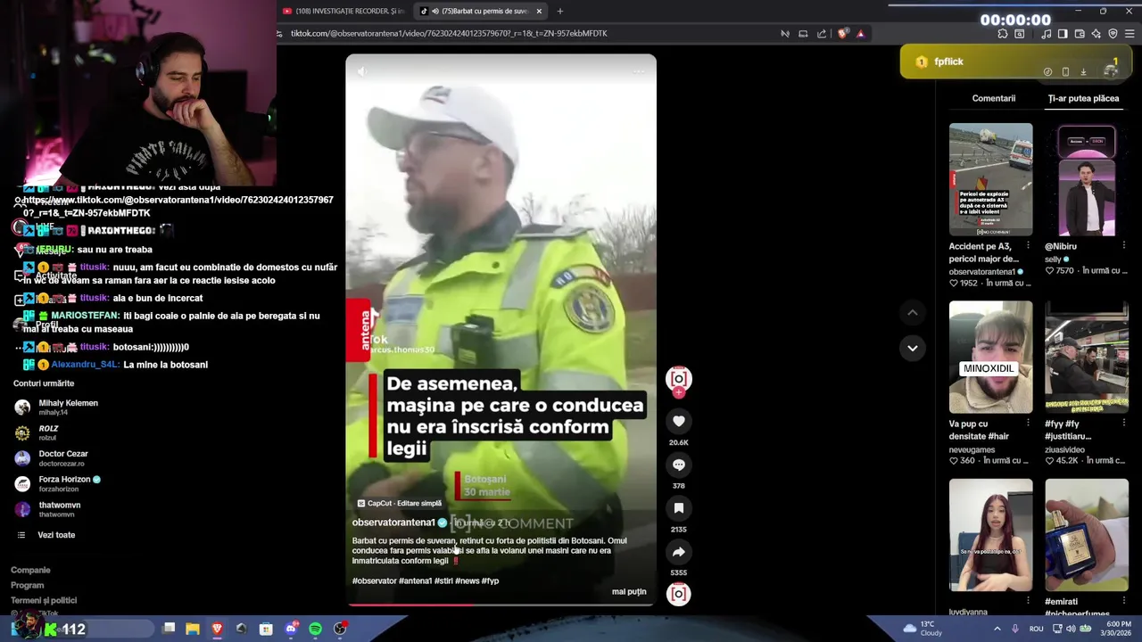Open options for #fyy #fy video

[x=1123, y=424]
